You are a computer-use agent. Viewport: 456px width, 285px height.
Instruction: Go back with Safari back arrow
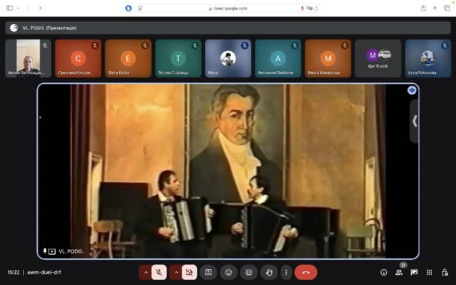(29, 8)
